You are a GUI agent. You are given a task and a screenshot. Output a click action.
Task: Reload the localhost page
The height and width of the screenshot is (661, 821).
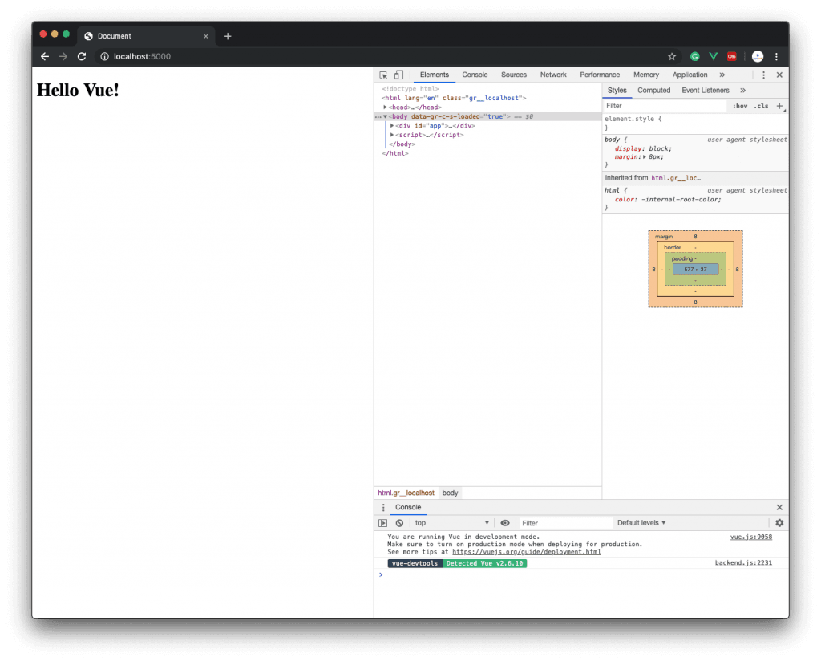tap(82, 57)
